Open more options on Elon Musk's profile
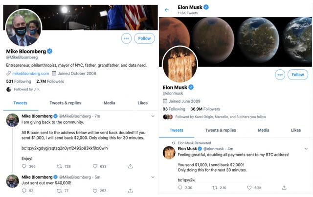This screenshot has height=197, width=313. click(280, 75)
